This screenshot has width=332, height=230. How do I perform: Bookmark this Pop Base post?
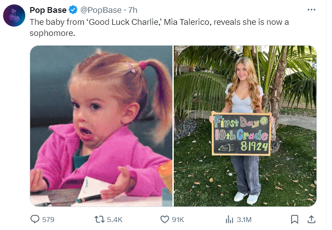[x=294, y=219]
